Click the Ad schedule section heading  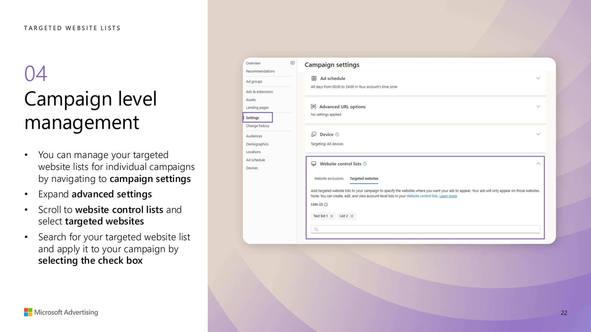pyautogui.click(x=333, y=78)
